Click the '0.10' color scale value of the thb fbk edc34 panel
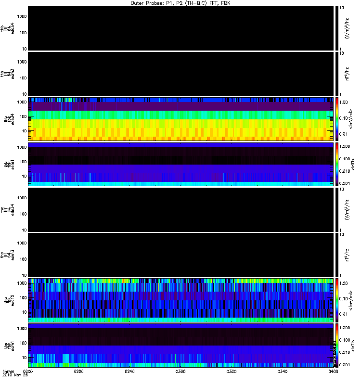 click(x=344, y=118)
